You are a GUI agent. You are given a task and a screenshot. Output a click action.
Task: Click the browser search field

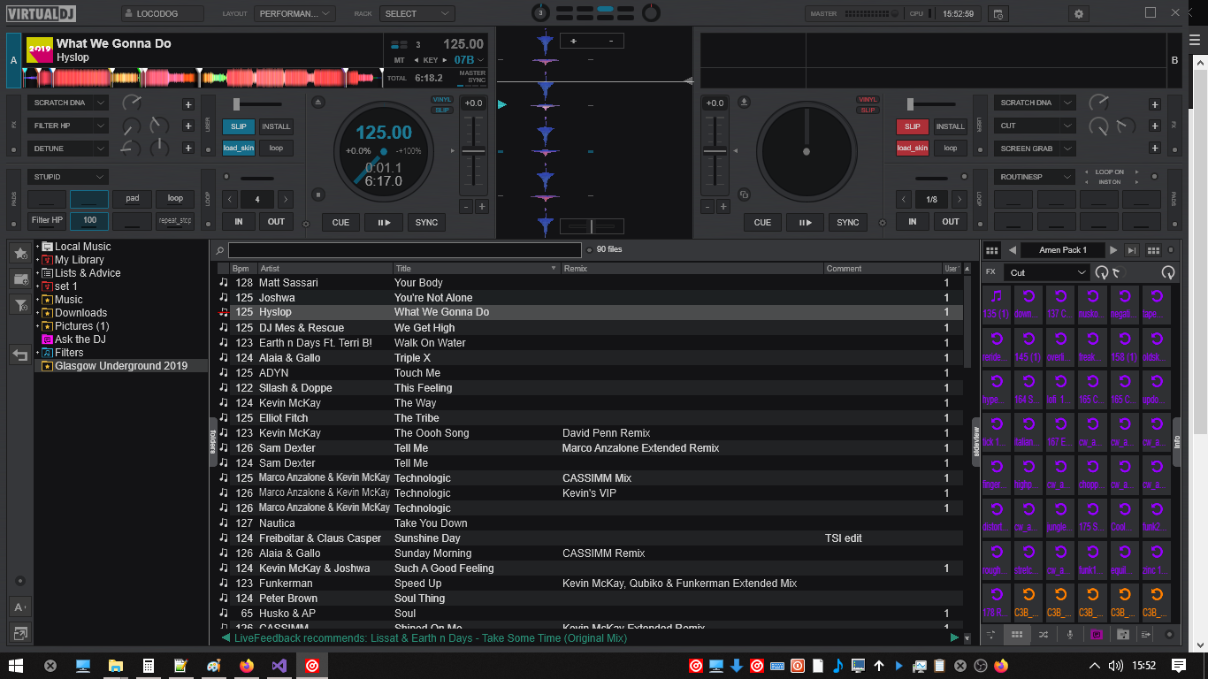point(405,250)
